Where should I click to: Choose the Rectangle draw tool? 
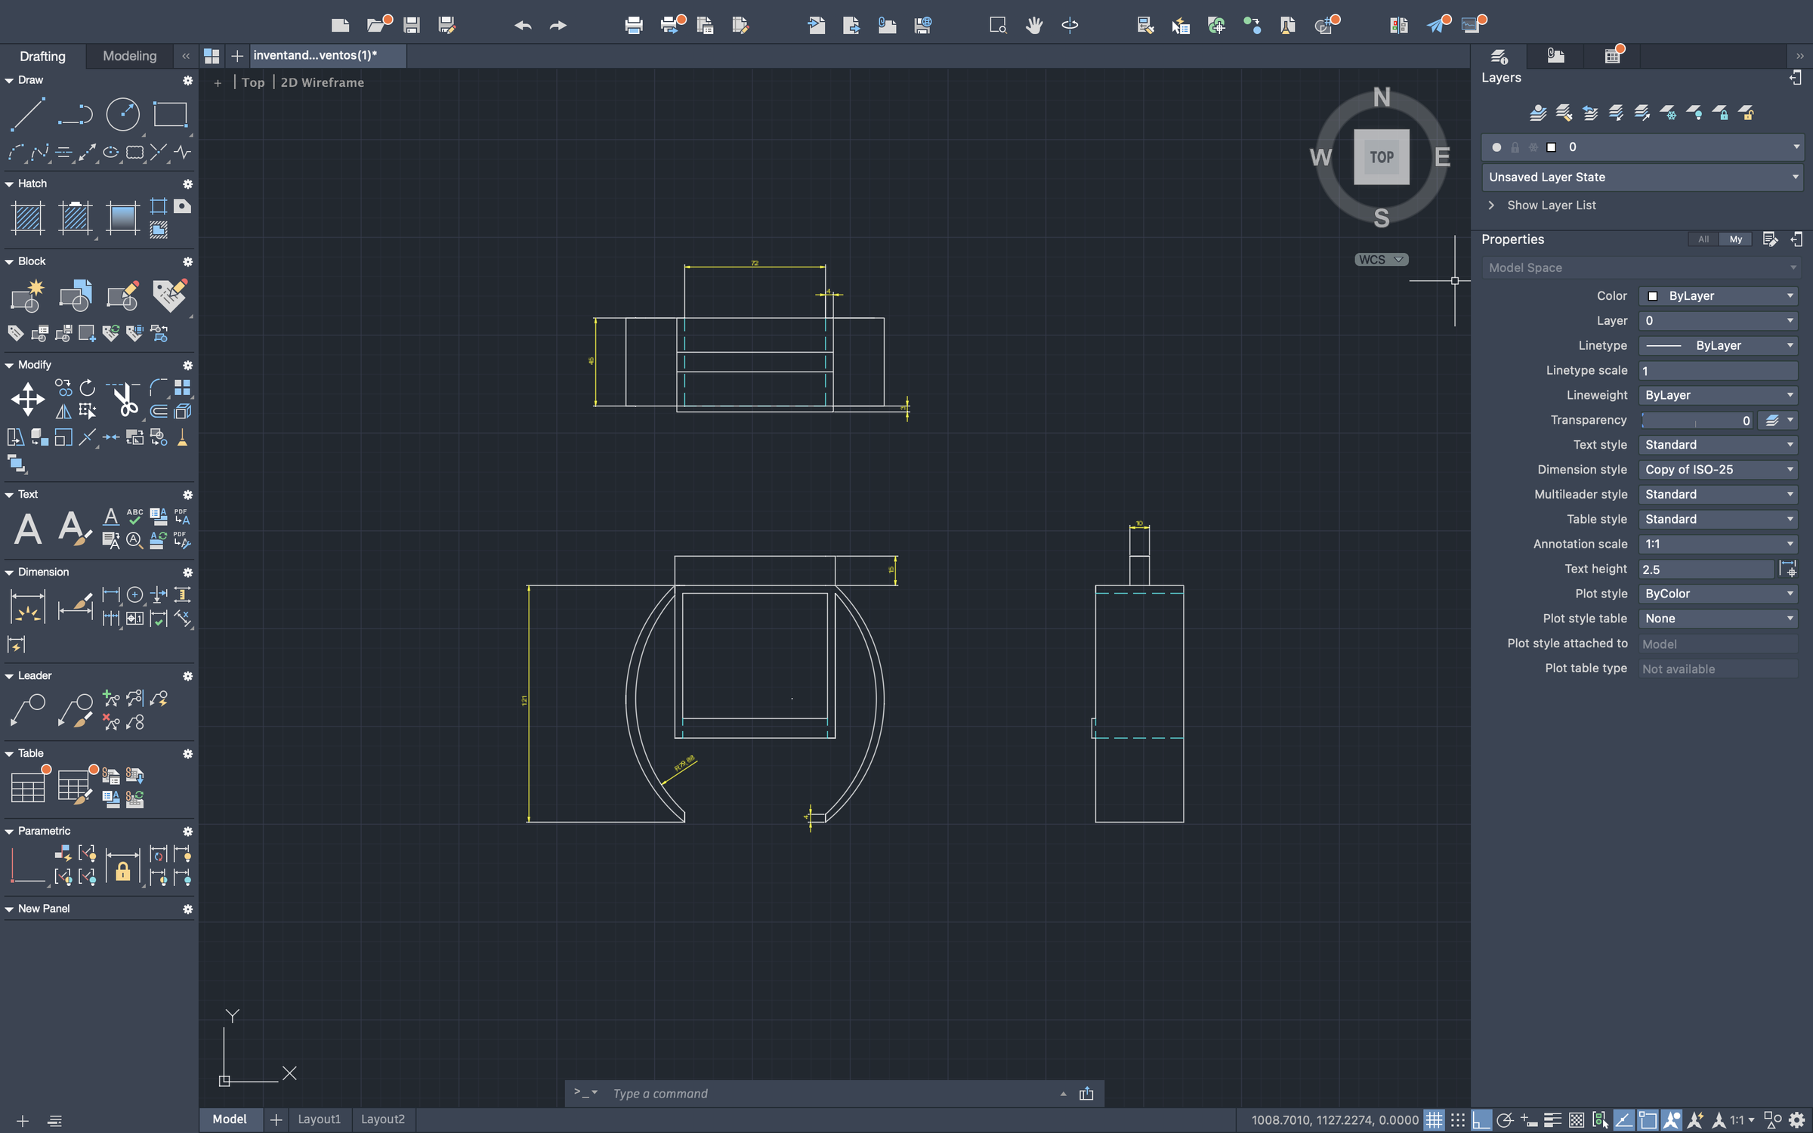tap(170, 115)
